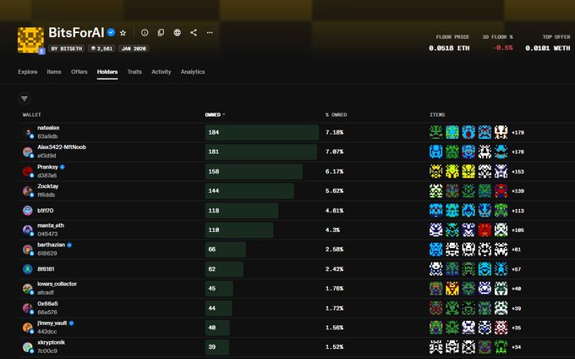Click the 7.18% owned value
Screen dimensions: 575x359
(x=335, y=133)
